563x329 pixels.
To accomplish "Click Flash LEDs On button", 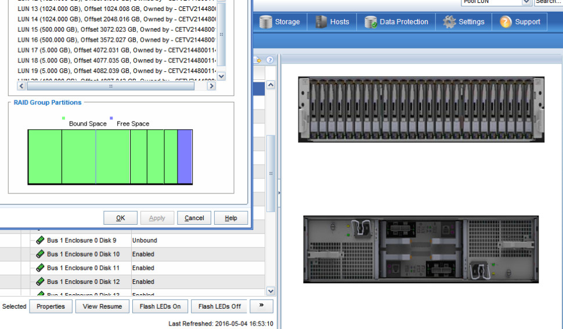I will point(160,306).
